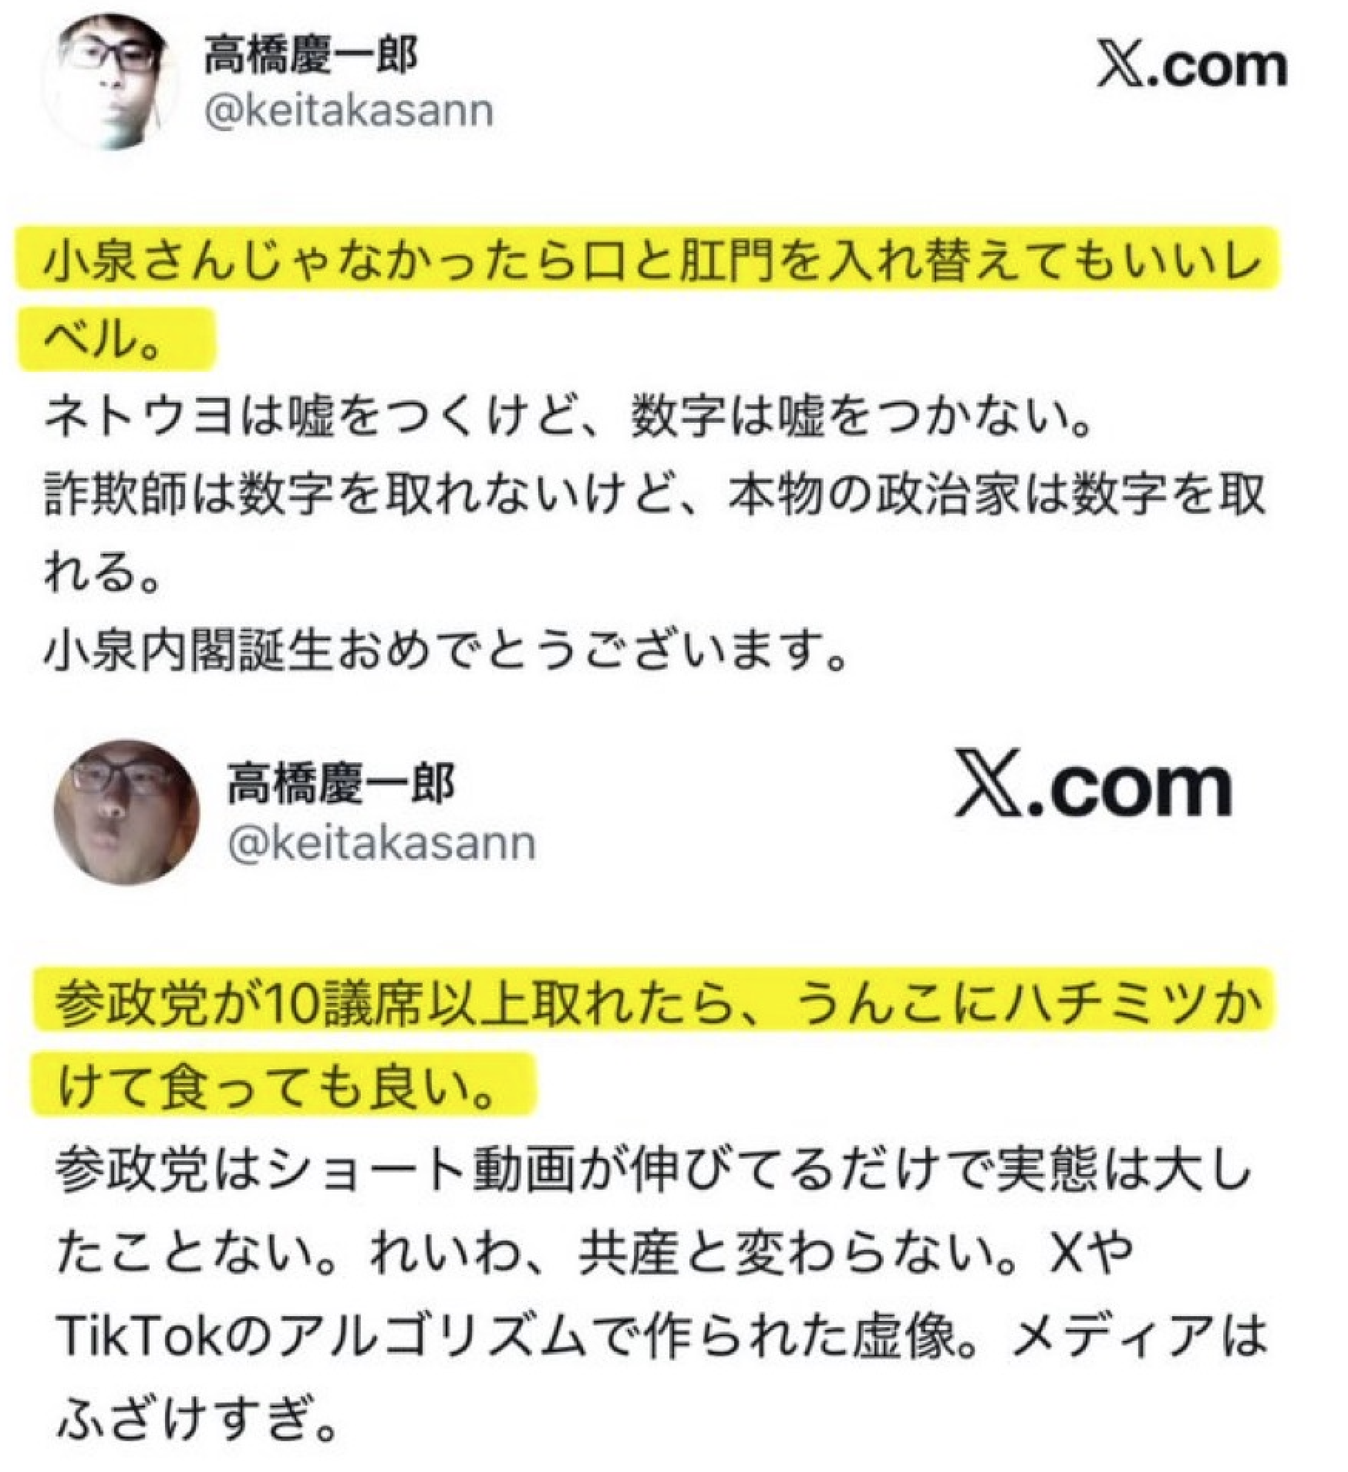The image size is (1348, 1472).
Task: Open display name 高橋慶一郎 on the 小泉 tweet
Action: pos(310,56)
